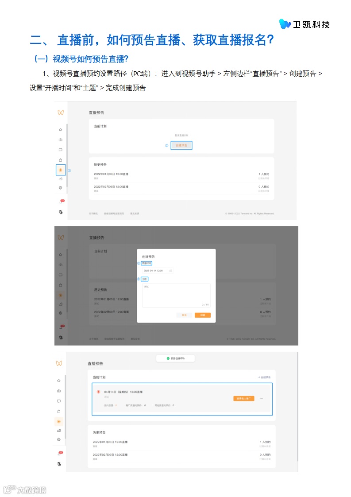Image resolution: width=351 pixels, height=497 pixels.
Task: Click the 创建预告 dialog title in the second screenshot
Action: [x=148, y=257]
